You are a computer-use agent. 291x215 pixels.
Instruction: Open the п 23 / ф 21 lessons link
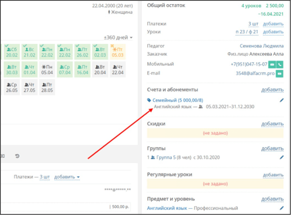(247, 32)
